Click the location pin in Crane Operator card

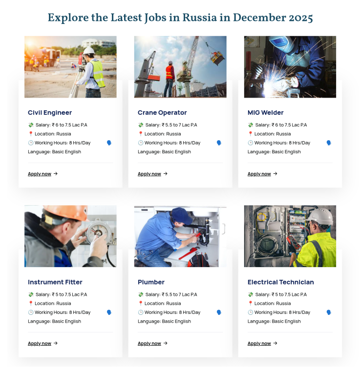coord(141,134)
